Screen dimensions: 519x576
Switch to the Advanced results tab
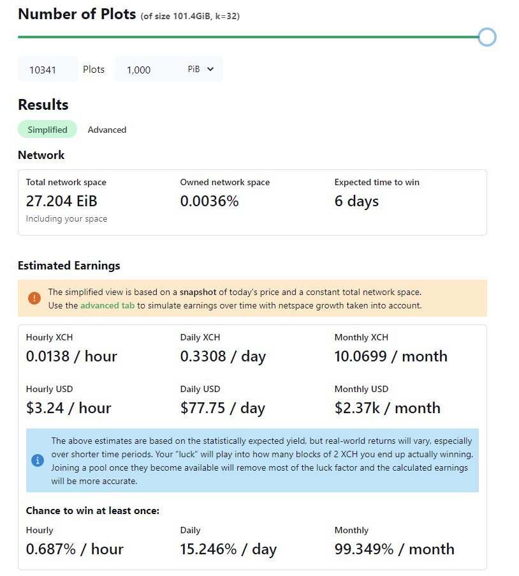(x=106, y=130)
